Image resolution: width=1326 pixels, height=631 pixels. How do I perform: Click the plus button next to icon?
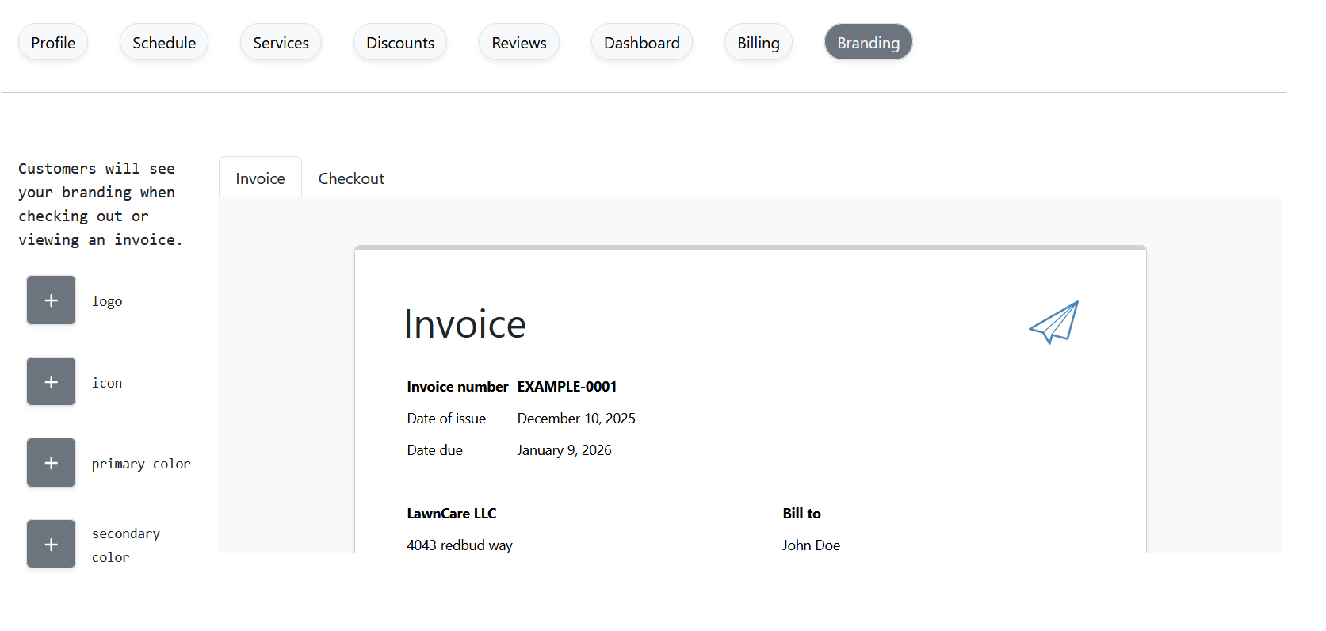51,381
